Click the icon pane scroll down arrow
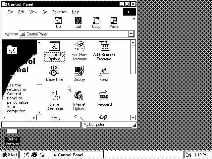Image resolution: width=212 pixels, height=159 pixels. pos(133,118)
